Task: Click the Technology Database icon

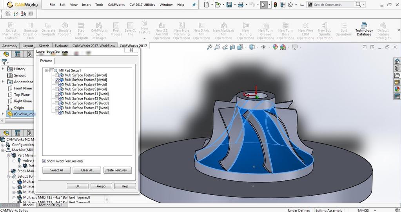Action: pyautogui.click(x=364, y=25)
